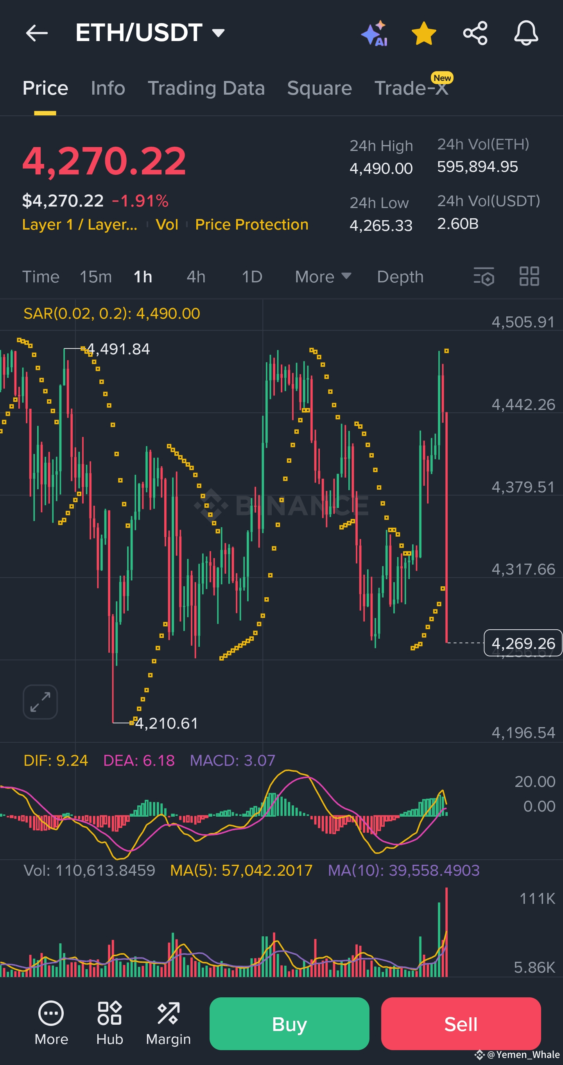Tap the 24h High value 4,490.00
The image size is (563, 1065).
point(381,168)
